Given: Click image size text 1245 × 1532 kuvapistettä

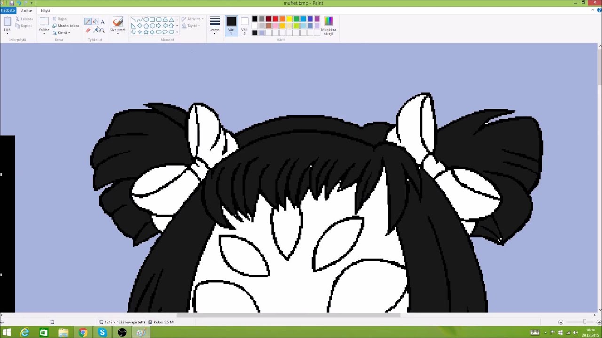Looking at the screenshot, I should [x=125, y=322].
